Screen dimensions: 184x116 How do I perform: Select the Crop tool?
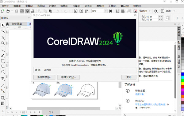(3, 38)
